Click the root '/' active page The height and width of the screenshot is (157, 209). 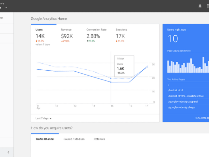click(x=169, y=84)
